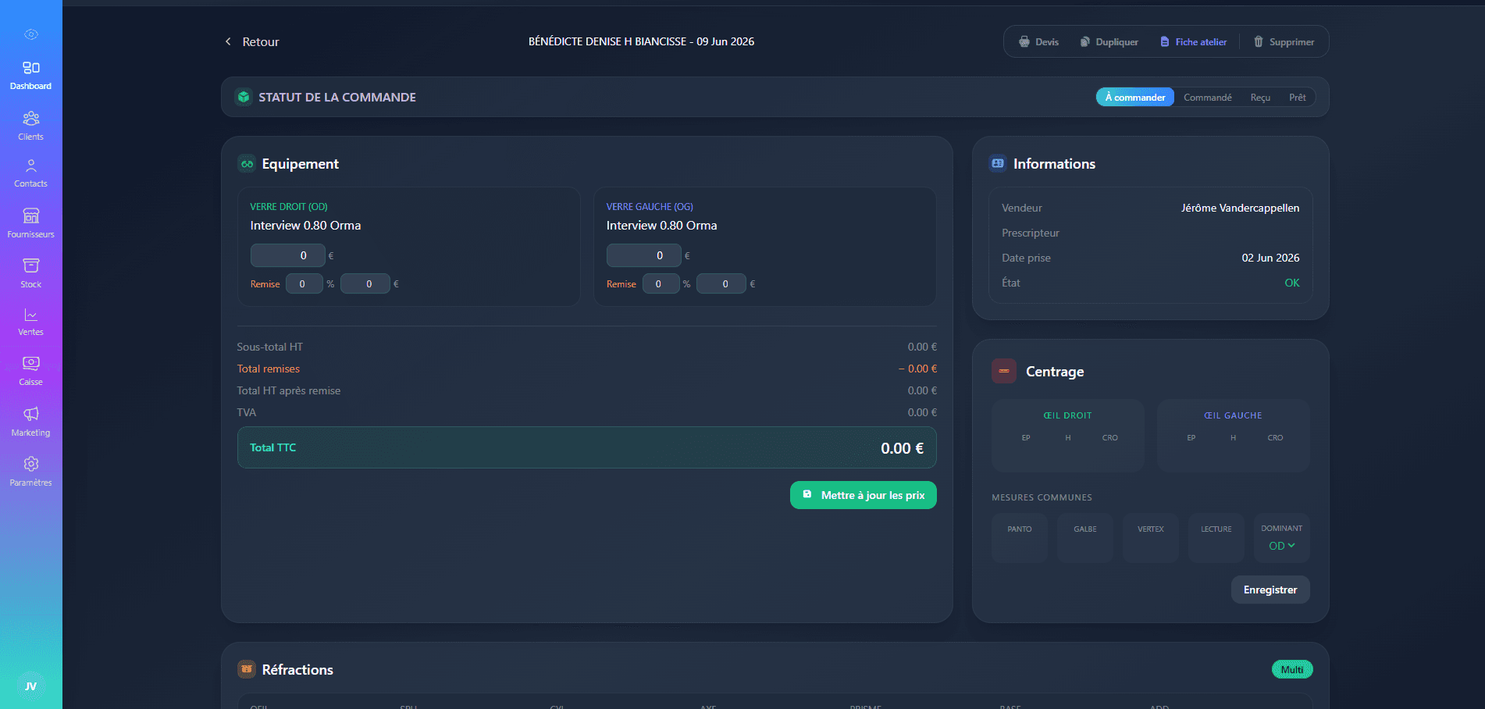
Task: Set status to Reçu
Action: pyautogui.click(x=1260, y=98)
